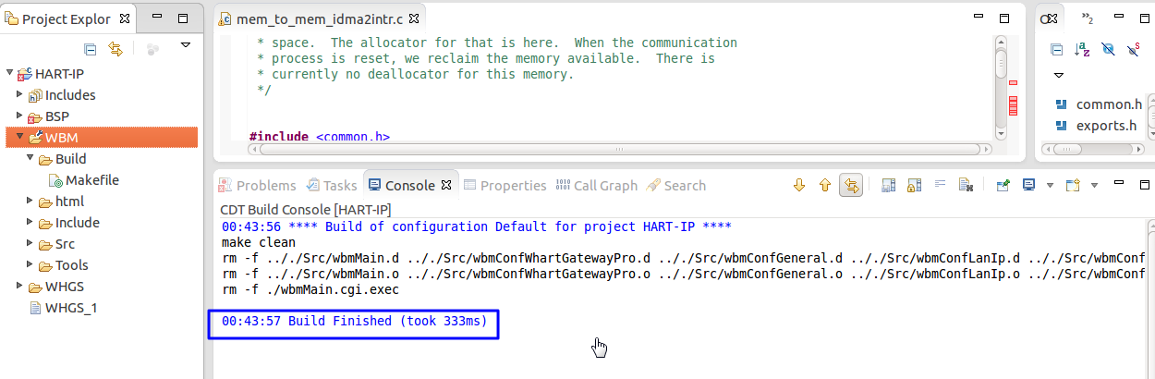Pin the Console view

pos(1003,186)
